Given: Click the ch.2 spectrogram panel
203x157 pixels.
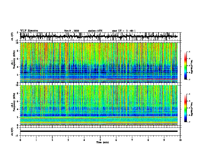Looking at the screenshot, I should 99,105.
